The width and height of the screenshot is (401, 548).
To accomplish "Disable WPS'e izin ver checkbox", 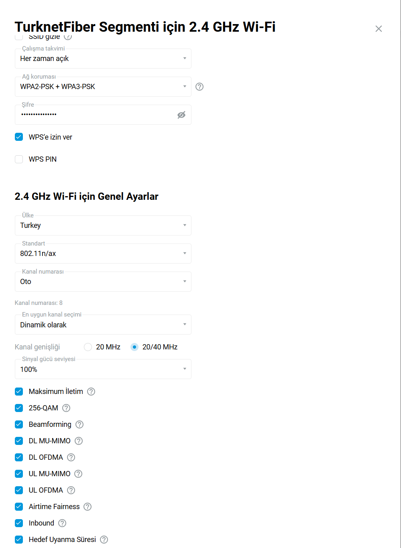I will (19, 137).
